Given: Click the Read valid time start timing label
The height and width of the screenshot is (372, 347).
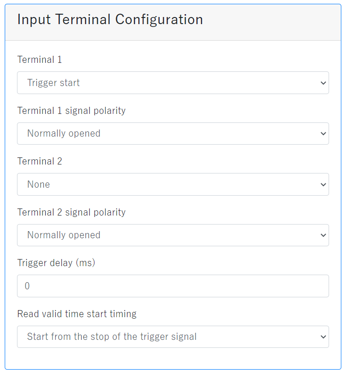Looking at the screenshot, I should [77, 314].
